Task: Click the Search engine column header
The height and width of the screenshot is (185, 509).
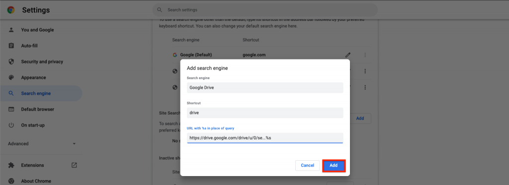Action: point(186,40)
